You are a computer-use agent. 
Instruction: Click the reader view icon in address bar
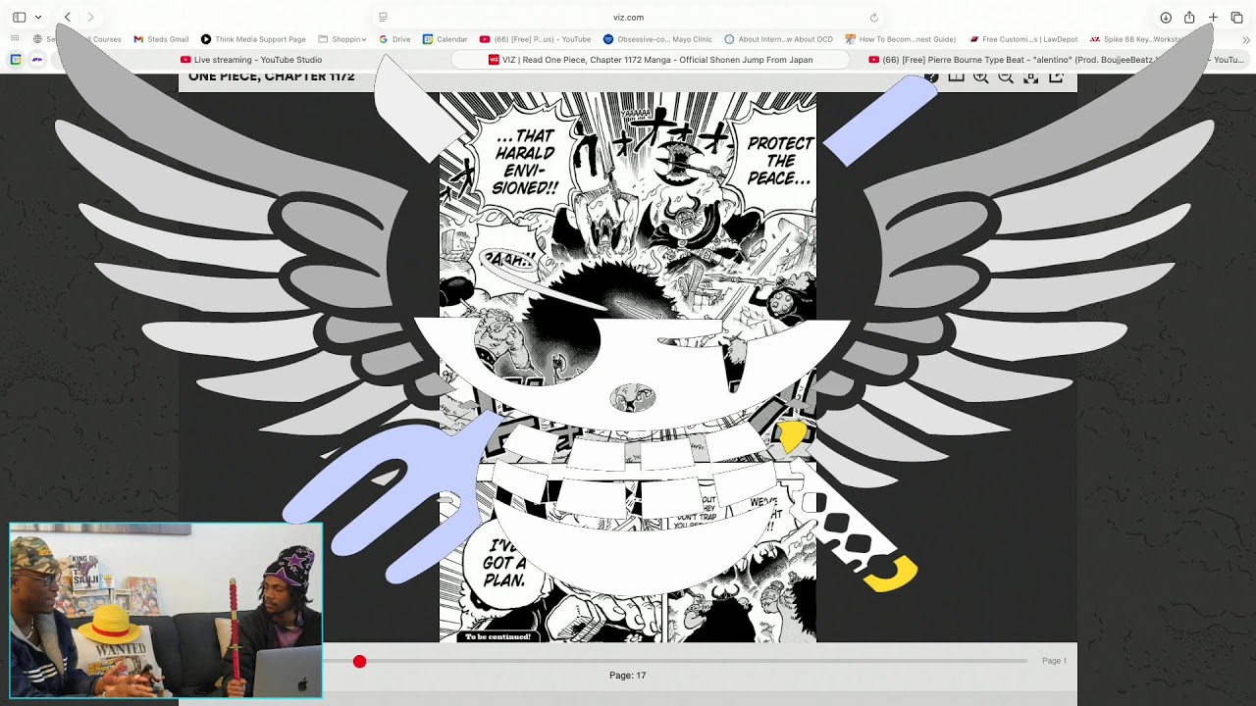383,17
